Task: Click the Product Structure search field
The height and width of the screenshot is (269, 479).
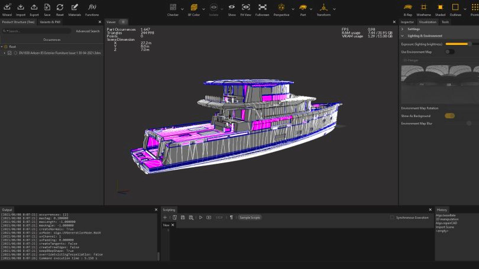Action: tap(35, 31)
